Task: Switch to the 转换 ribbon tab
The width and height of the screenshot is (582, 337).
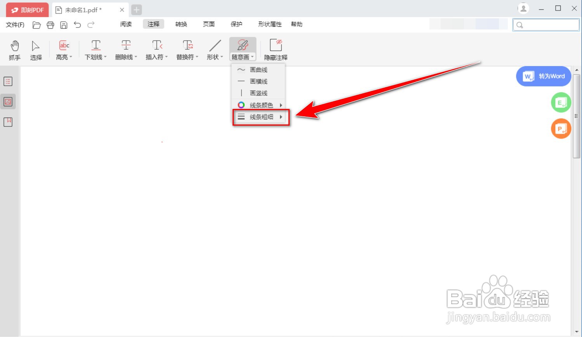Action: (x=181, y=24)
